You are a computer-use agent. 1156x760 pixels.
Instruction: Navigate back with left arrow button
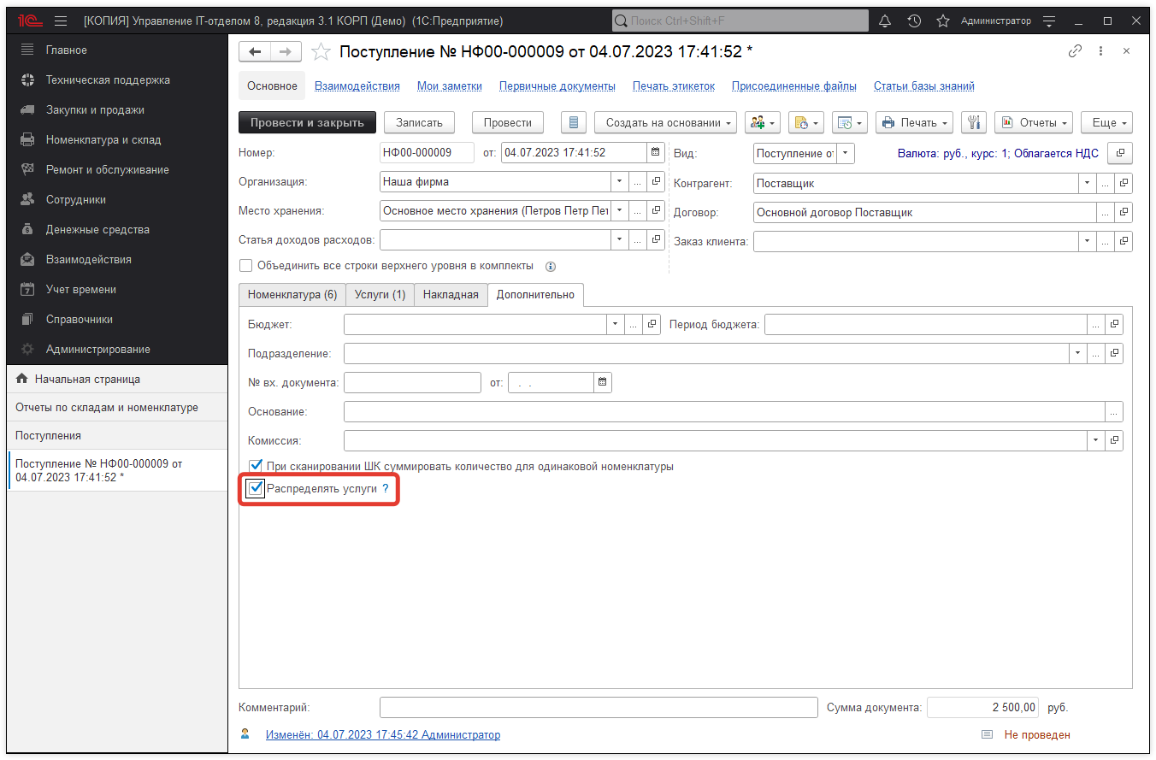click(x=255, y=52)
